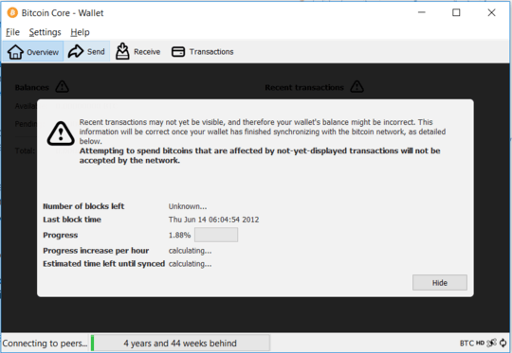
Task: Maximize the Bitcoin Core window
Action: [x=456, y=12]
